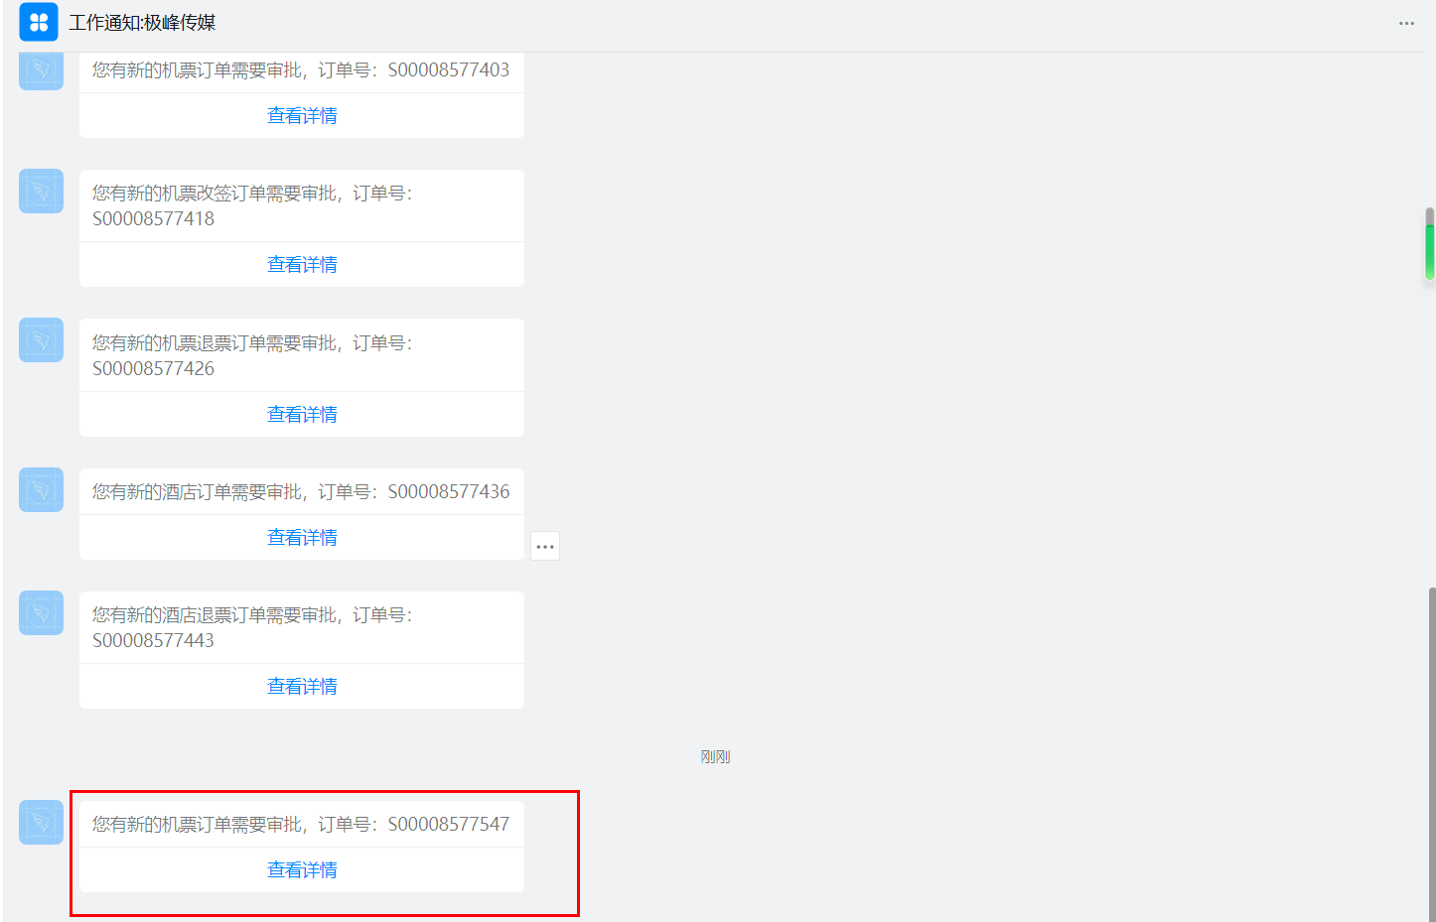The width and height of the screenshot is (1436, 922).
Task: Click the gray outer scrollbar thumb
Action: [x=1432, y=754]
